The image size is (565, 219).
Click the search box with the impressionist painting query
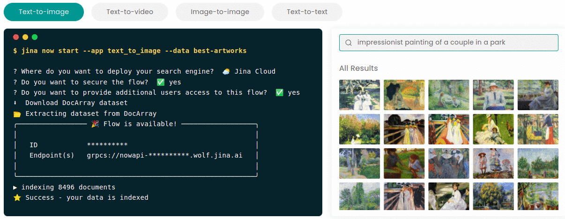click(449, 42)
